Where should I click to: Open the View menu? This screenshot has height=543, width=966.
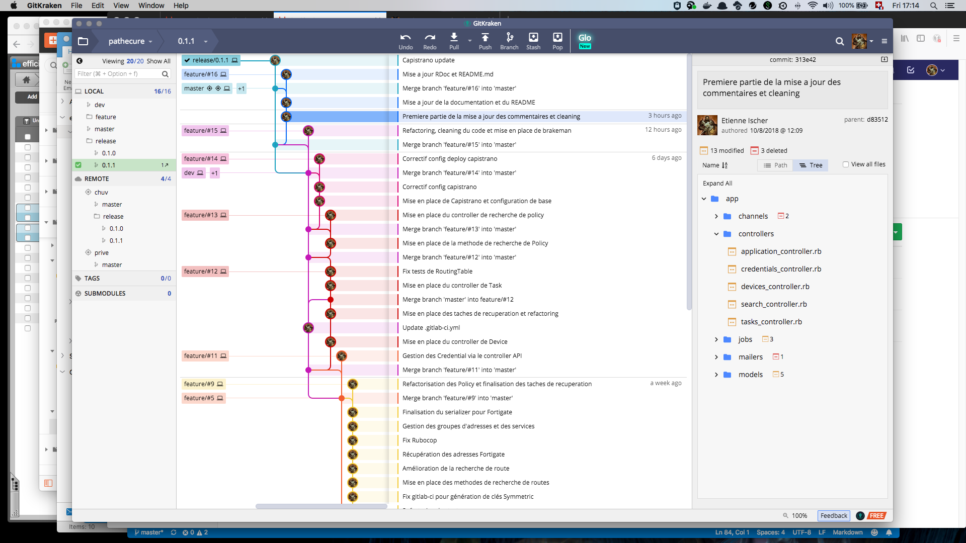pos(121,6)
